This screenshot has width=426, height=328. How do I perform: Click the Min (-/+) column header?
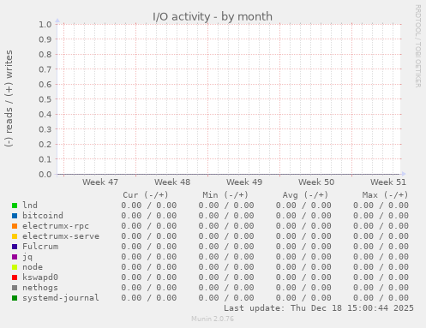(225, 195)
